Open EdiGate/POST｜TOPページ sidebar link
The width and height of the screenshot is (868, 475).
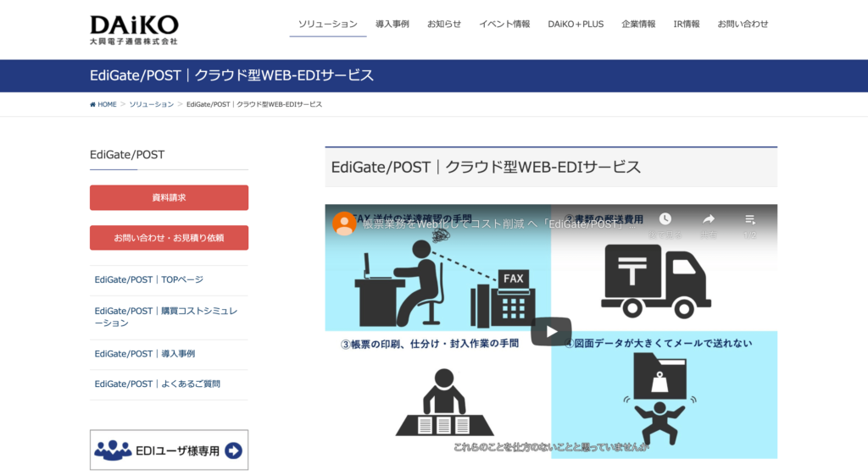pyautogui.click(x=149, y=279)
